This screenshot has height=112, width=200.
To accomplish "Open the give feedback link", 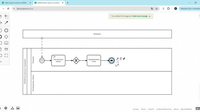I will click(x=186, y=109).
